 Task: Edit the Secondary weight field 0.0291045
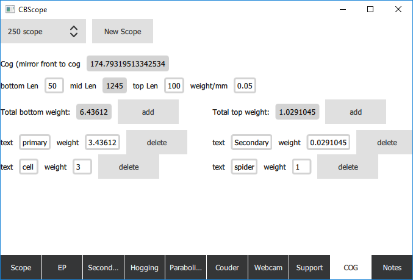pos(328,142)
